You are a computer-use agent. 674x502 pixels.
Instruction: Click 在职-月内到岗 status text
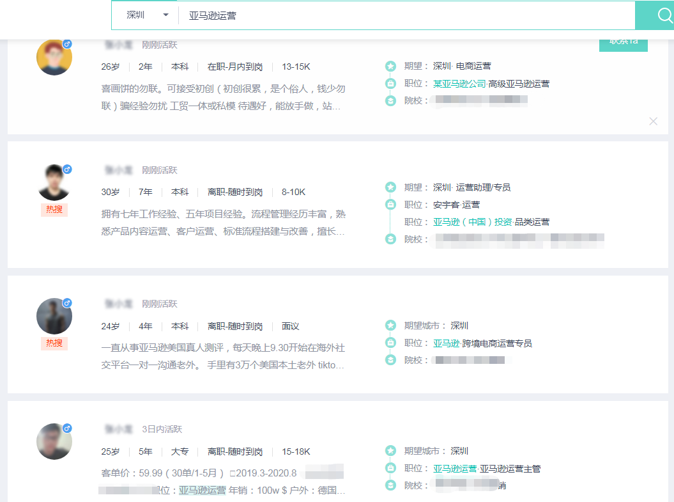pyautogui.click(x=234, y=67)
